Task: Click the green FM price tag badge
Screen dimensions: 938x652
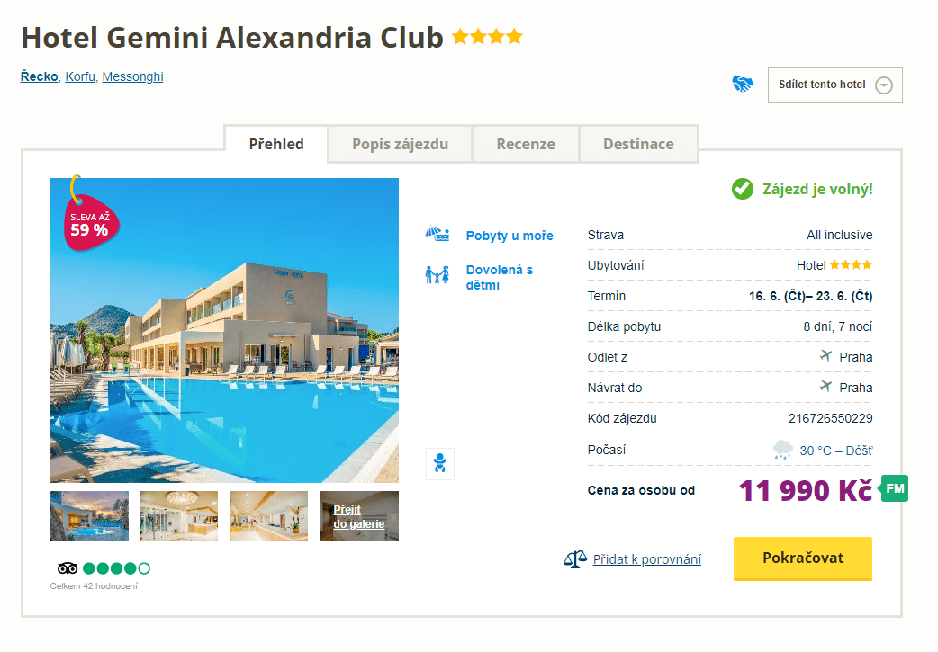Action: coord(894,488)
